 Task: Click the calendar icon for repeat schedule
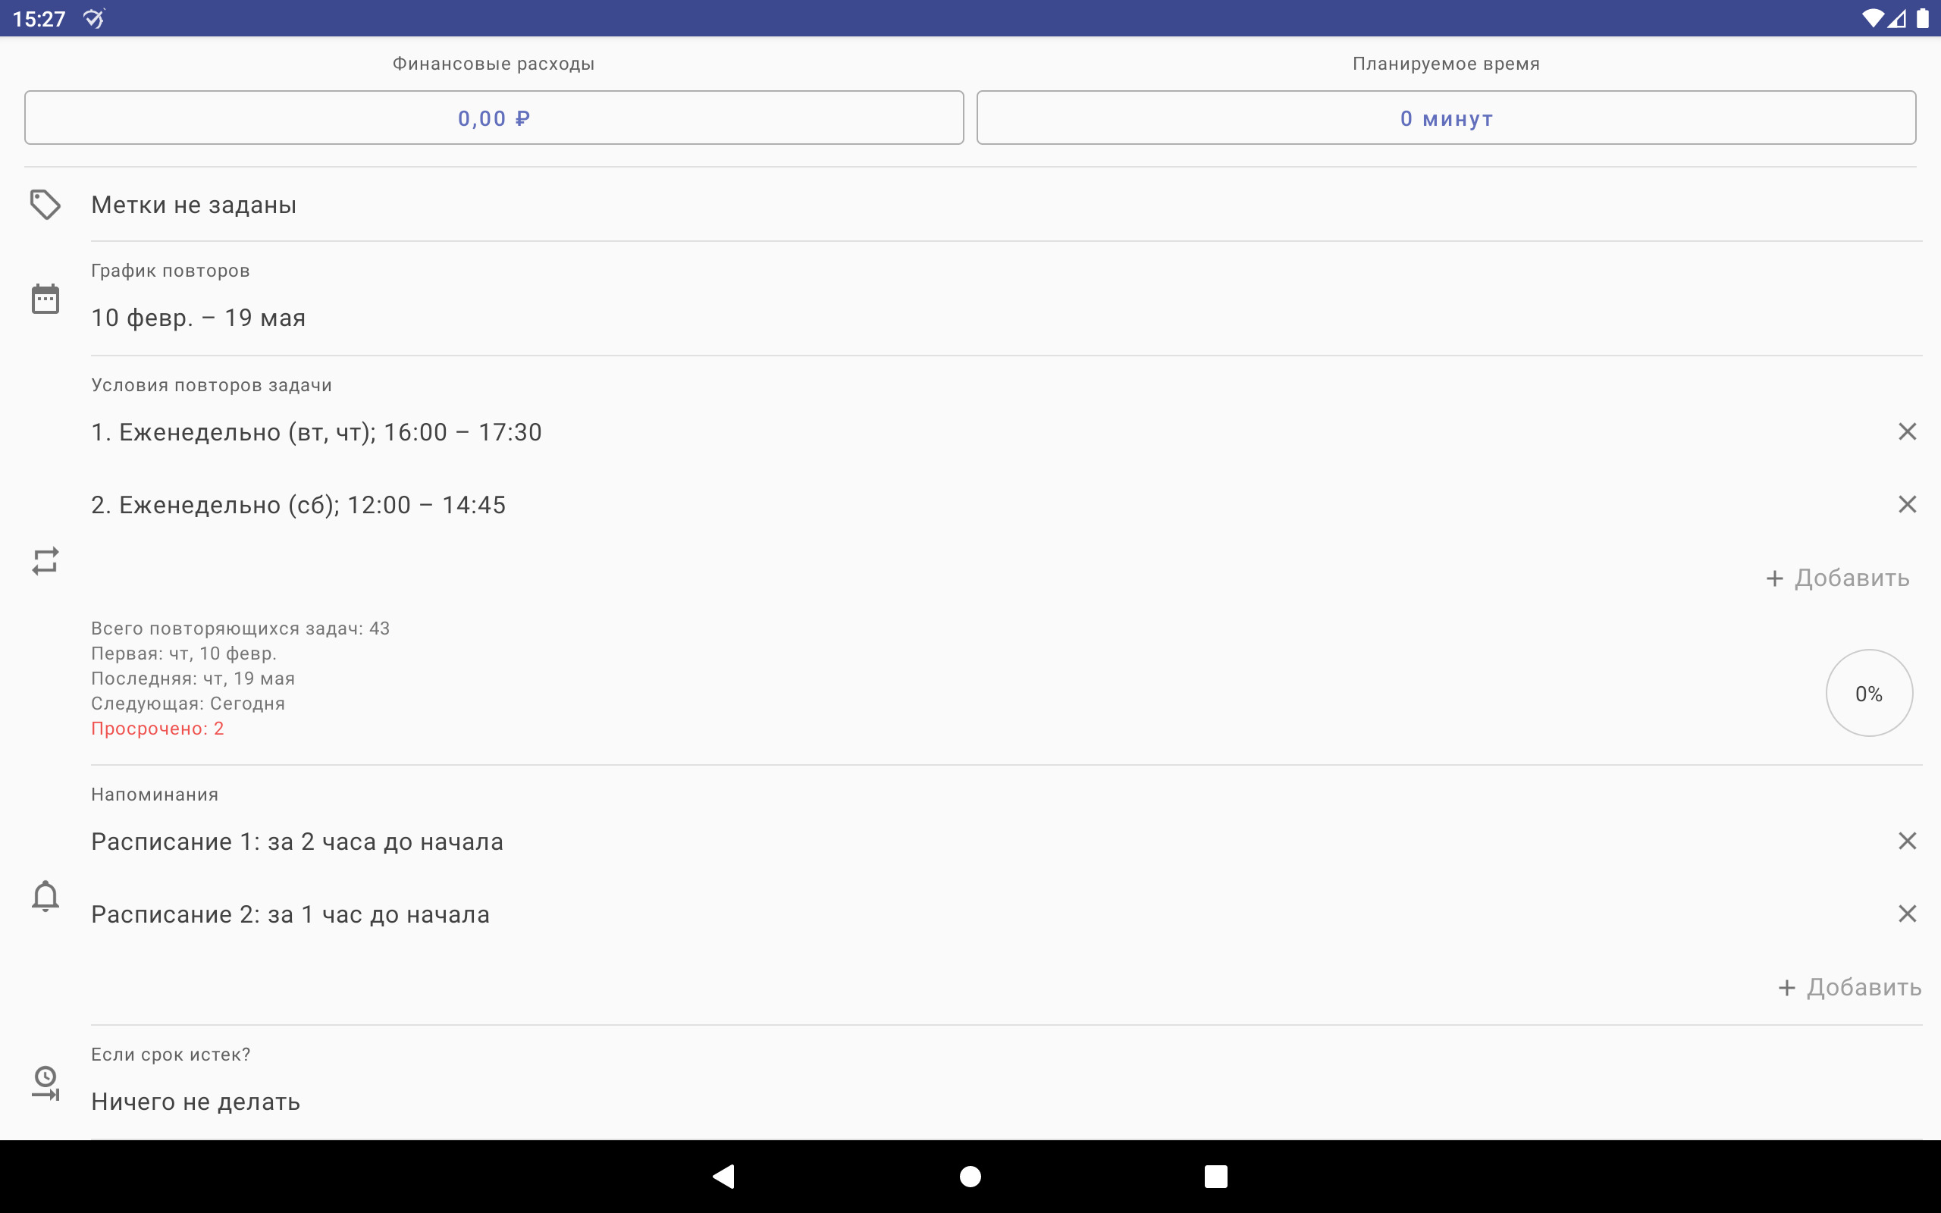tap(45, 299)
